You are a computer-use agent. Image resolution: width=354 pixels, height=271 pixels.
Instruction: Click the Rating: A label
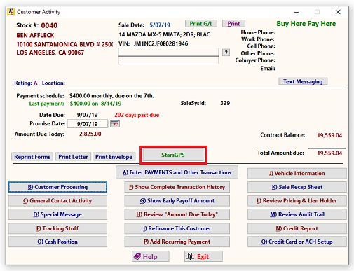(26, 83)
